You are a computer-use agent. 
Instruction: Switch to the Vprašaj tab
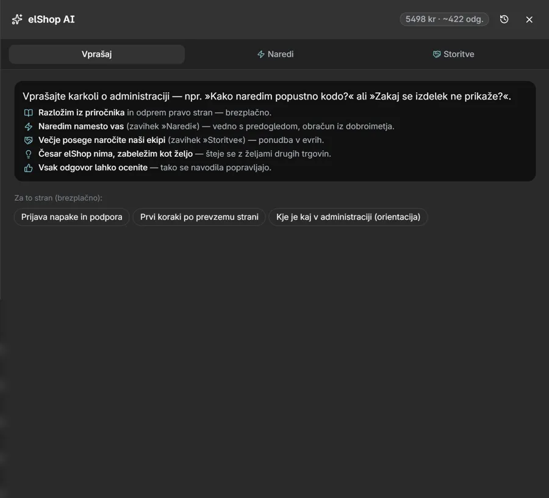pos(96,54)
